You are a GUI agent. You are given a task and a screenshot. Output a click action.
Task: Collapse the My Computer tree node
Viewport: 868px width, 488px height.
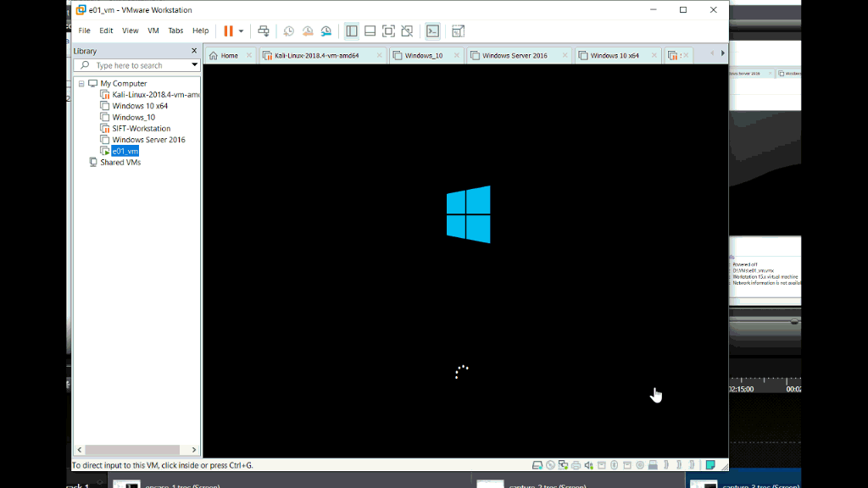(81, 84)
